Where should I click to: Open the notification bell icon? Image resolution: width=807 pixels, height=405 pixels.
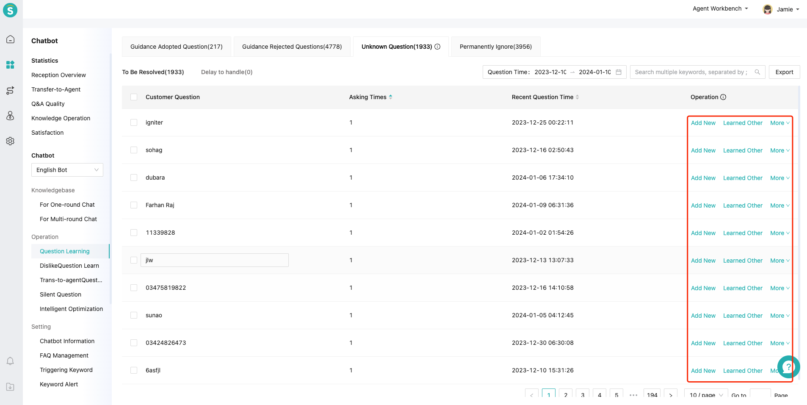tap(10, 361)
